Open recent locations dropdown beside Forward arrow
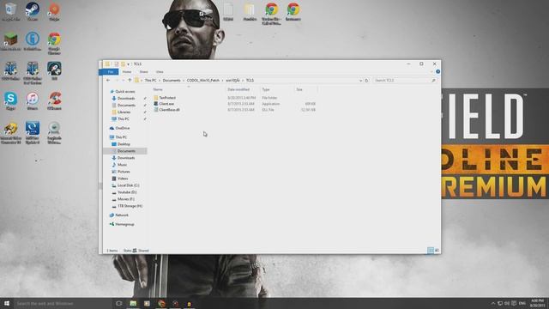 click(123, 80)
